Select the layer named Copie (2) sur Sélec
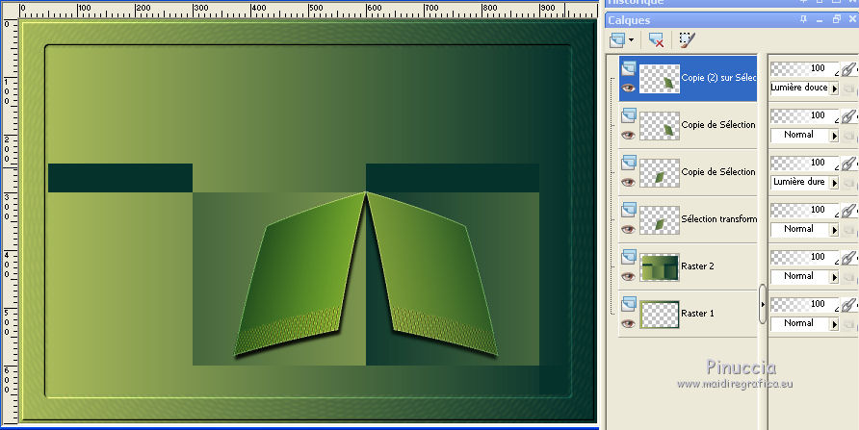 coord(718,78)
